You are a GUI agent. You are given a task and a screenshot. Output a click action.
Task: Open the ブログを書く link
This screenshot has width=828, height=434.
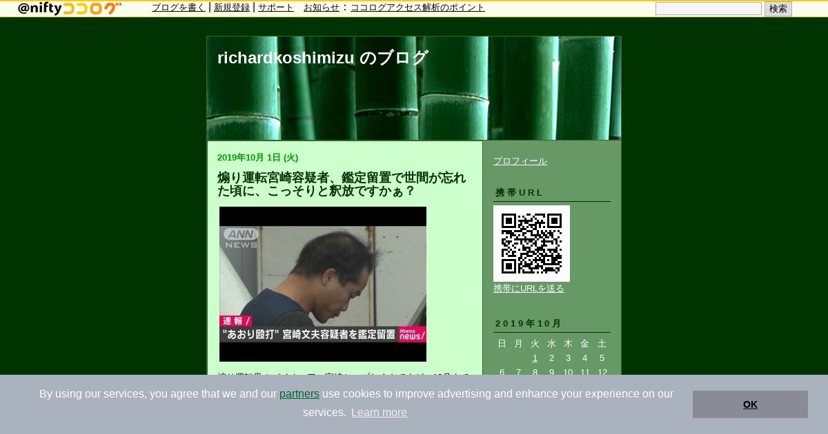coord(179,8)
